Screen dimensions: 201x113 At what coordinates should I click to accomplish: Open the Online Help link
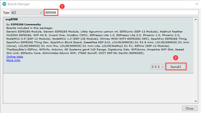(x=15, y=56)
